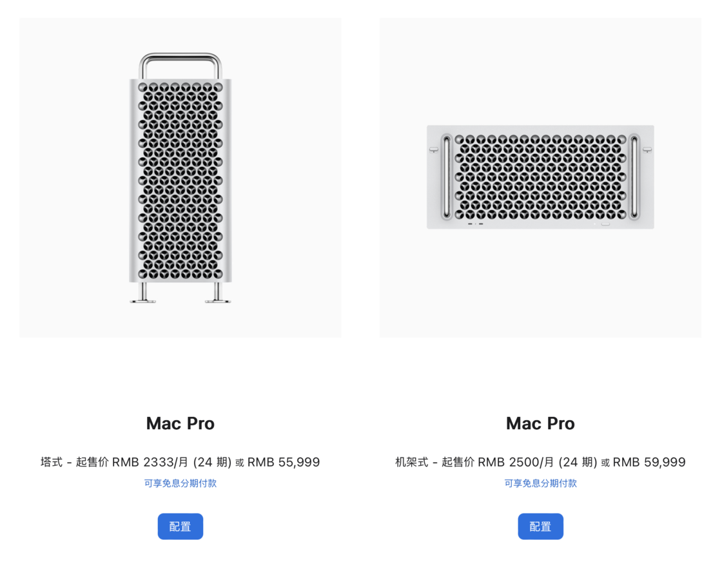Click the right Mac Pro title heading

pos(540,423)
